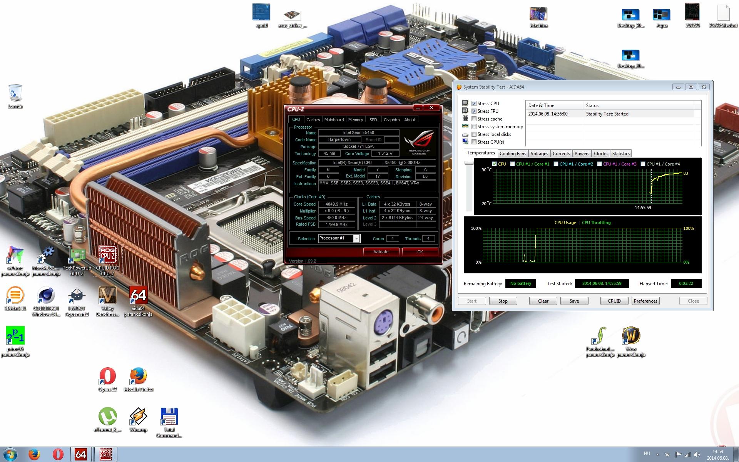Open Windows Start menu orb
The width and height of the screenshot is (739, 462).
(x=10, y=454)
